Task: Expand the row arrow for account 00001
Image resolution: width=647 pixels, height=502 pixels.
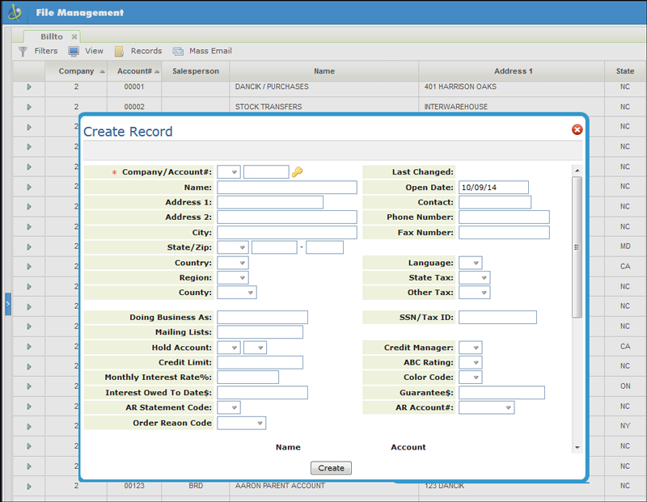Action: pyautogui.click(x=29, y=86)
